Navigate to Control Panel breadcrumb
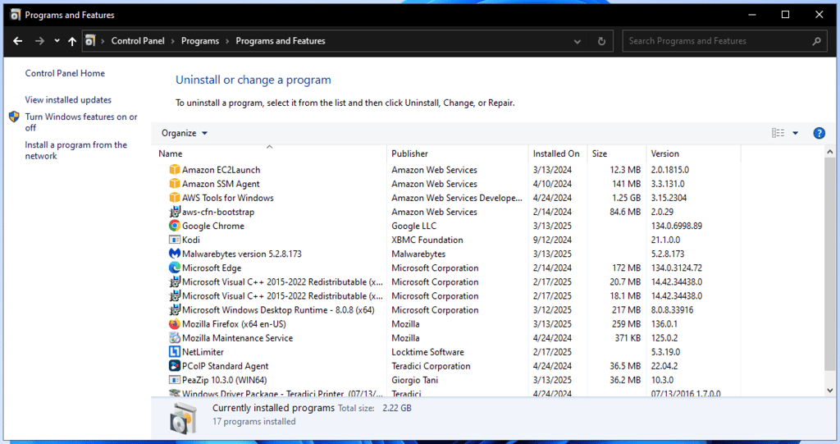 (x=138, y=41)
